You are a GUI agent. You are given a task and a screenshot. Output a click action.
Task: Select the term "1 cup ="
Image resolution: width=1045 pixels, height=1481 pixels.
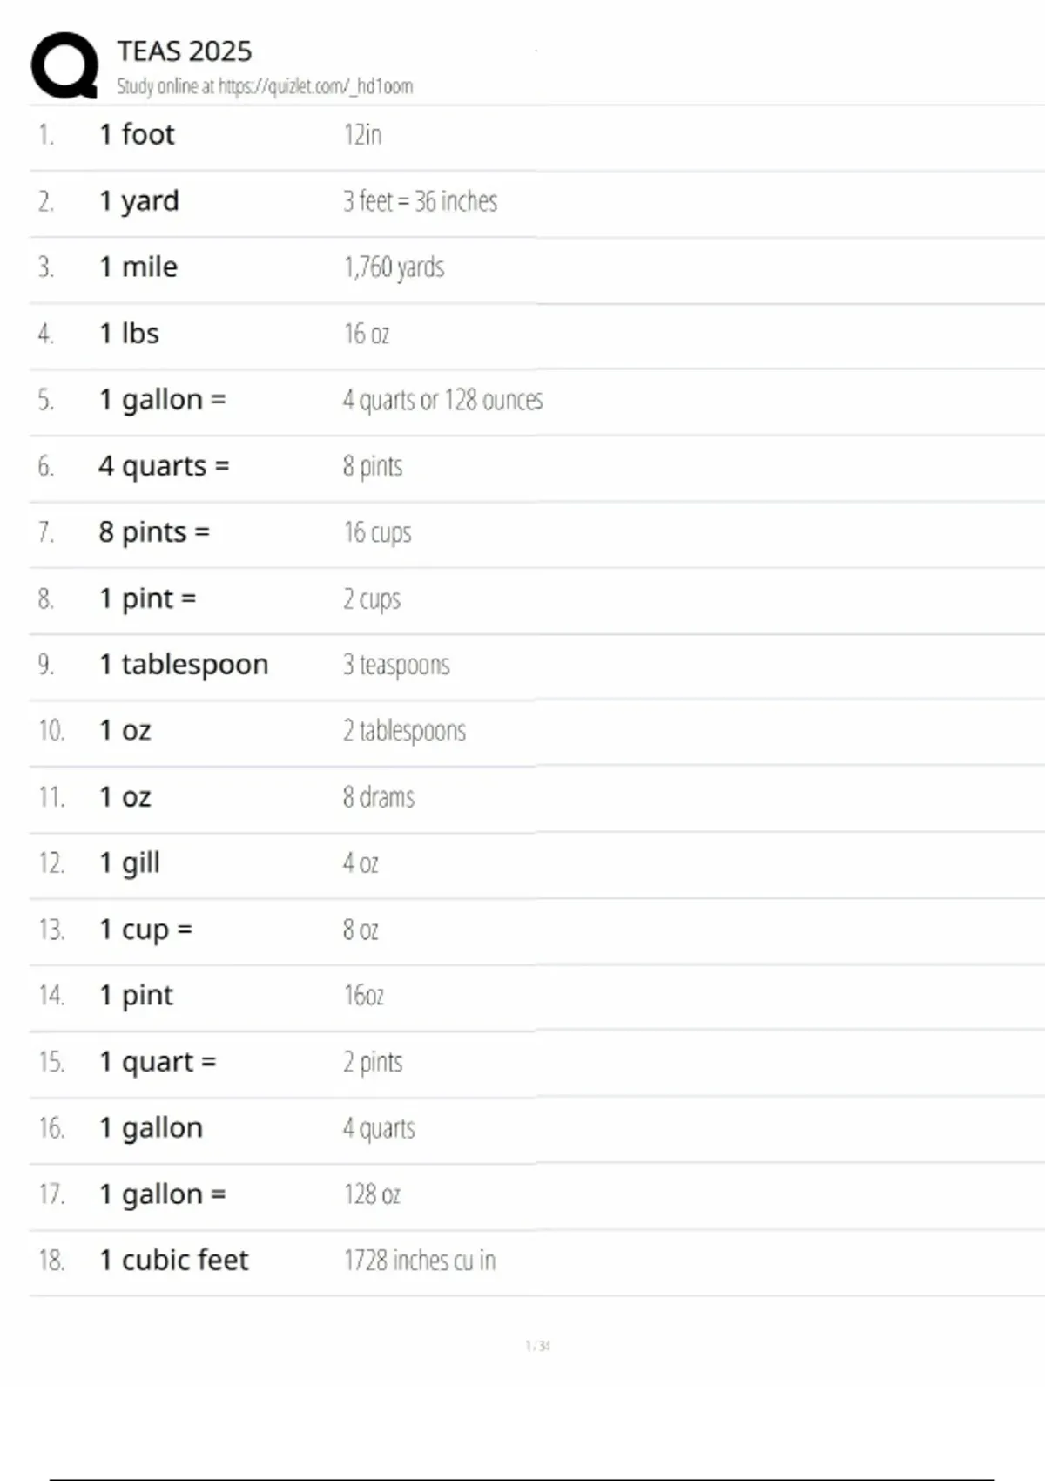[x=145, y=930]
